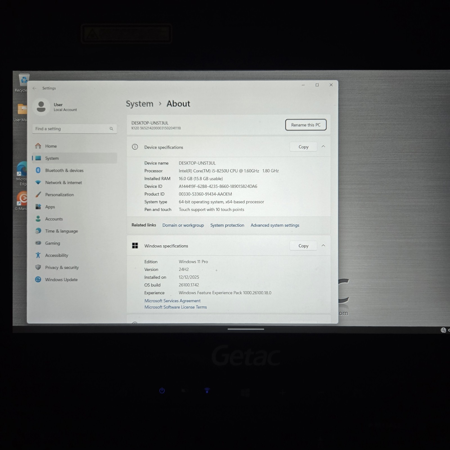Click the System monitor icon in the sidebar
The height and width of the screenshot is (450, 450).
tap(38, 158)
